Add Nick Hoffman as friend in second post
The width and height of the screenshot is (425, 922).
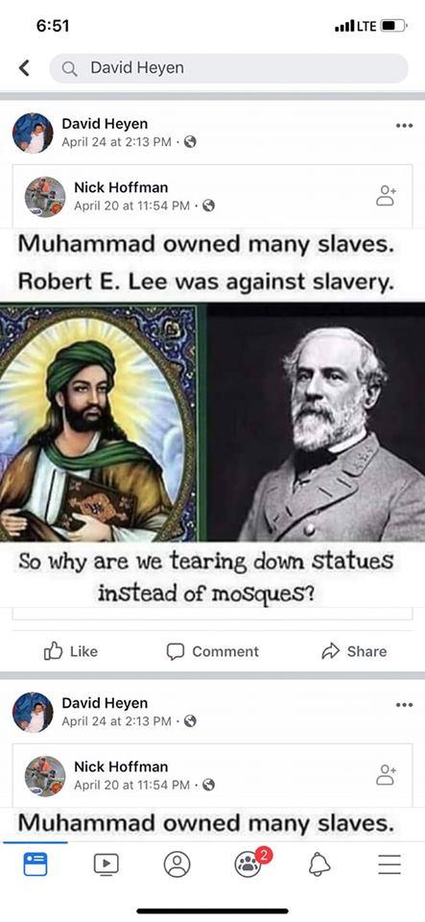tap(386, 775)
